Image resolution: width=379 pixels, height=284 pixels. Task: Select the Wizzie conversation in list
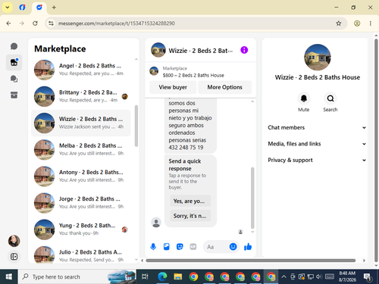(x=81, y=123)
